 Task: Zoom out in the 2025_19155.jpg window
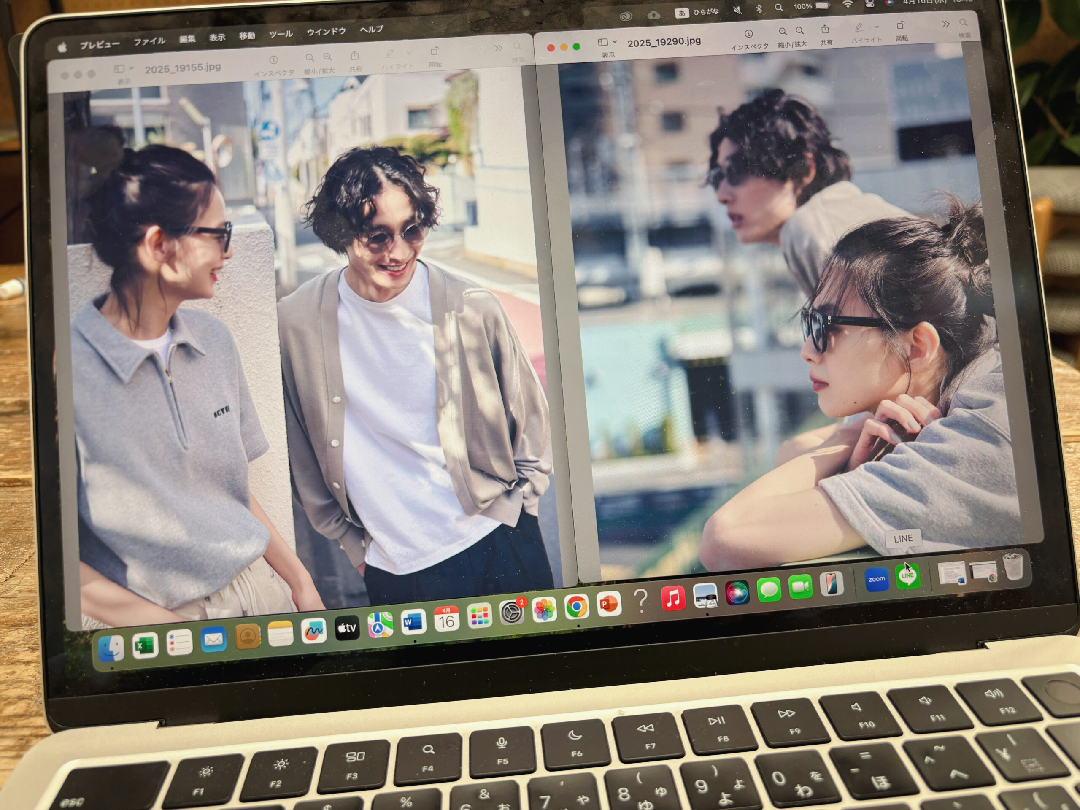pos(310,58)
